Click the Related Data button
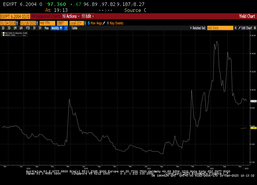Image resolution: width=257 pixels, height=185 pixels. coord(198,28)
